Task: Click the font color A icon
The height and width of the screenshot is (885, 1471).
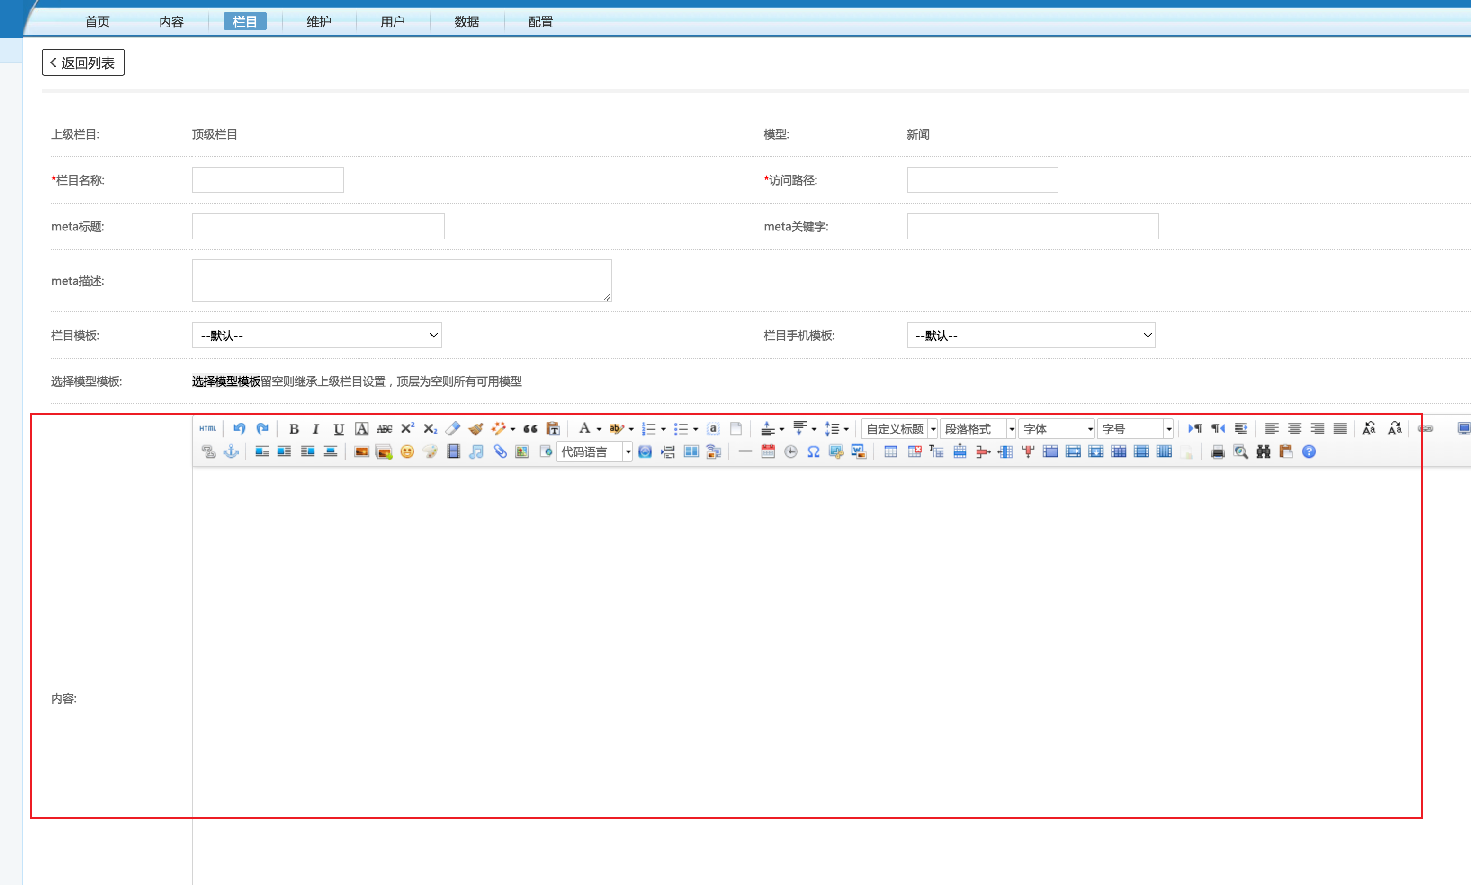Action: tap(584, 428)
